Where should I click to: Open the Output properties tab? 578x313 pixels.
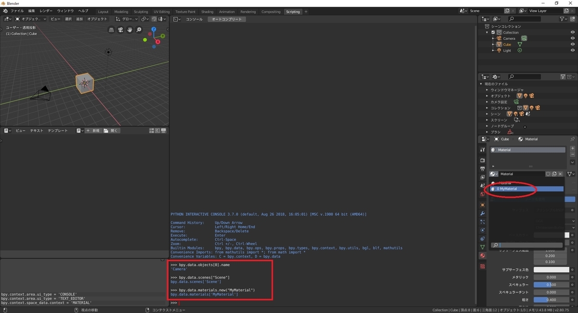483,169
